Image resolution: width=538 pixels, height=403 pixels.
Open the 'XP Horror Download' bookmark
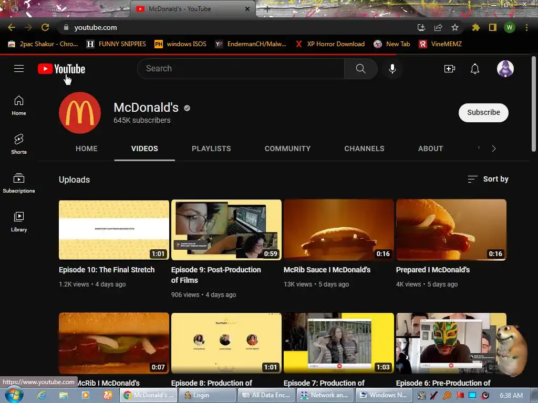coord(330,44)
